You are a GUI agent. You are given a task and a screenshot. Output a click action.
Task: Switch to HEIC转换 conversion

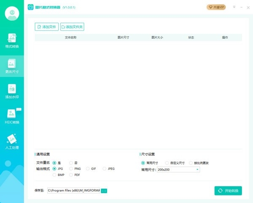tap(12, 116)
